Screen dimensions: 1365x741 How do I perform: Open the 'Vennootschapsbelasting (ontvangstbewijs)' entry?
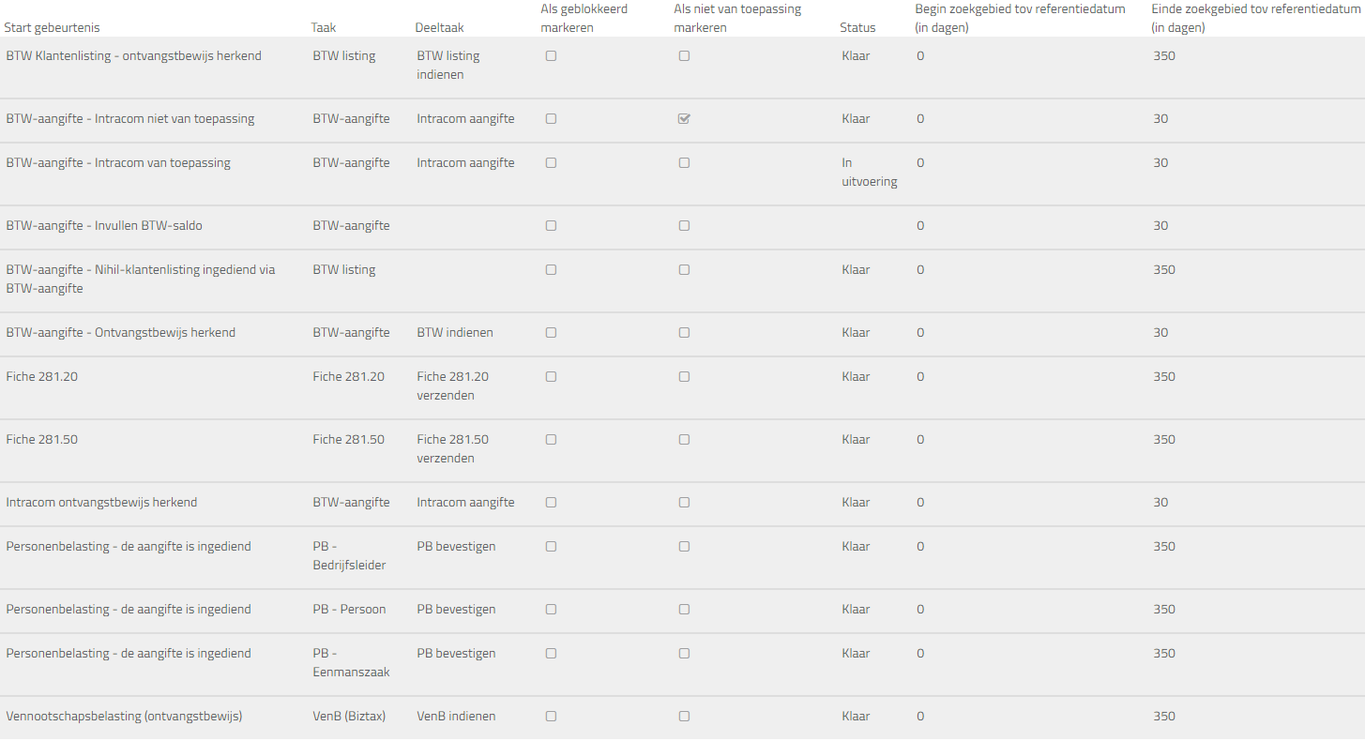point(124,717)
